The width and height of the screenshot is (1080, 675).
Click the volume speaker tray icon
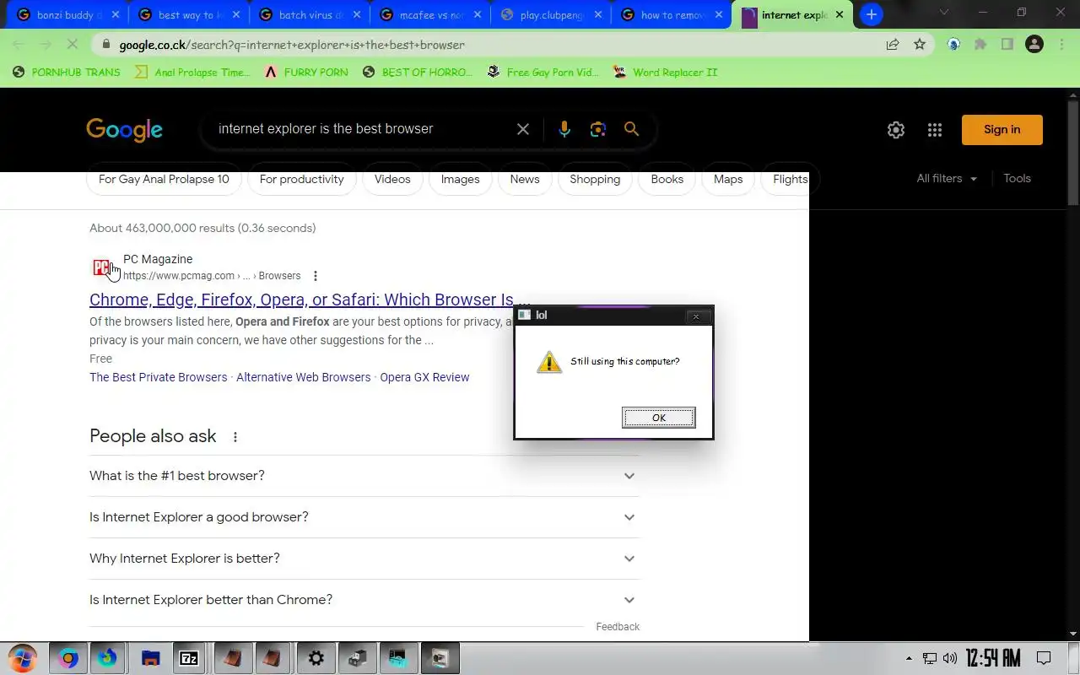click(950, 658)
